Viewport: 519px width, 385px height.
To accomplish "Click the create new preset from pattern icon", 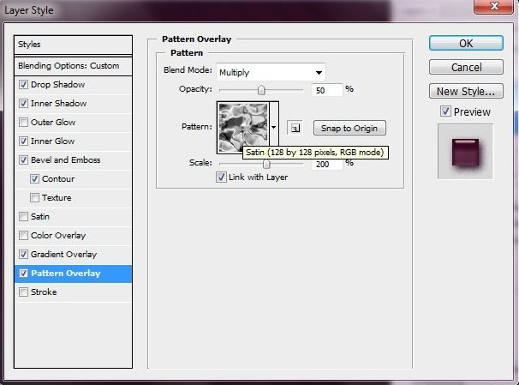I will coord(294,128).
